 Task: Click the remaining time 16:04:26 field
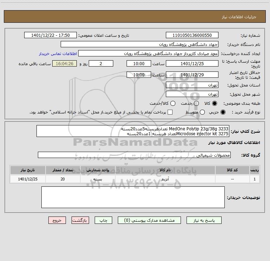pos(65,63)
